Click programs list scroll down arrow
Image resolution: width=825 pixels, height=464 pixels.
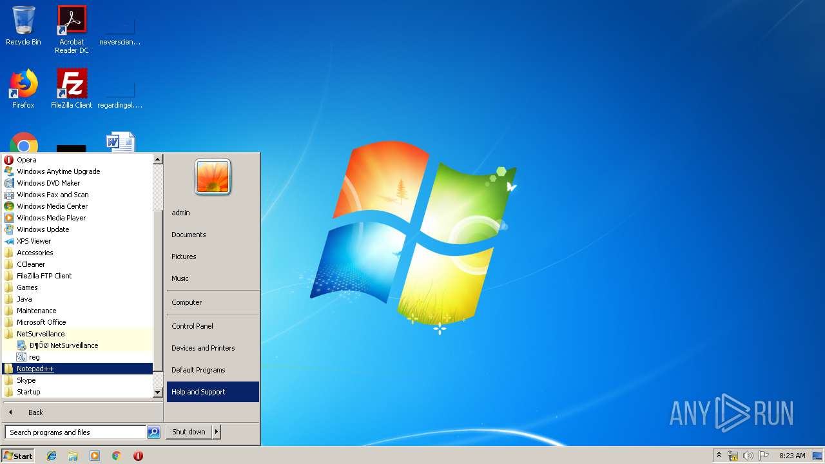(x=158, y=392)
